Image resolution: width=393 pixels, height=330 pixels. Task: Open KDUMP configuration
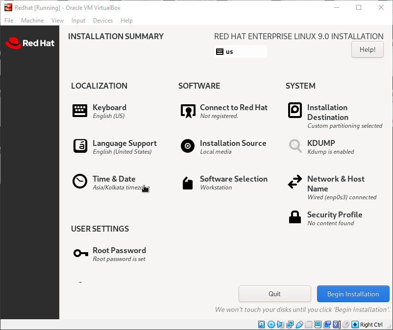pyautogui.click(x=321, y=147)
